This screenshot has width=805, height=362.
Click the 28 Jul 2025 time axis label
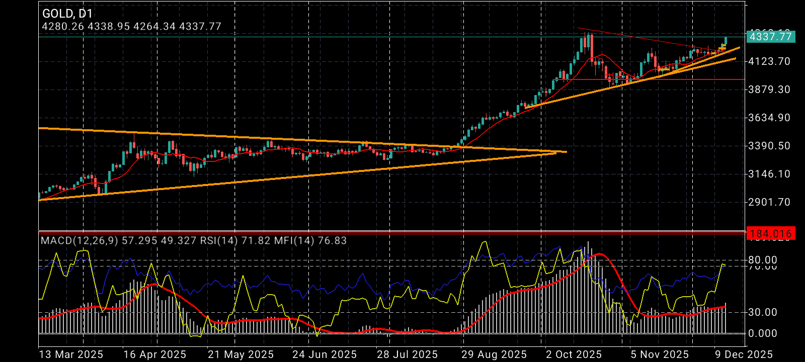[x=408, y=354]
